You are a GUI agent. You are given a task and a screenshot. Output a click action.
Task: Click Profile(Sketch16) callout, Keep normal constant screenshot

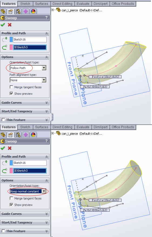click(105, 200)
